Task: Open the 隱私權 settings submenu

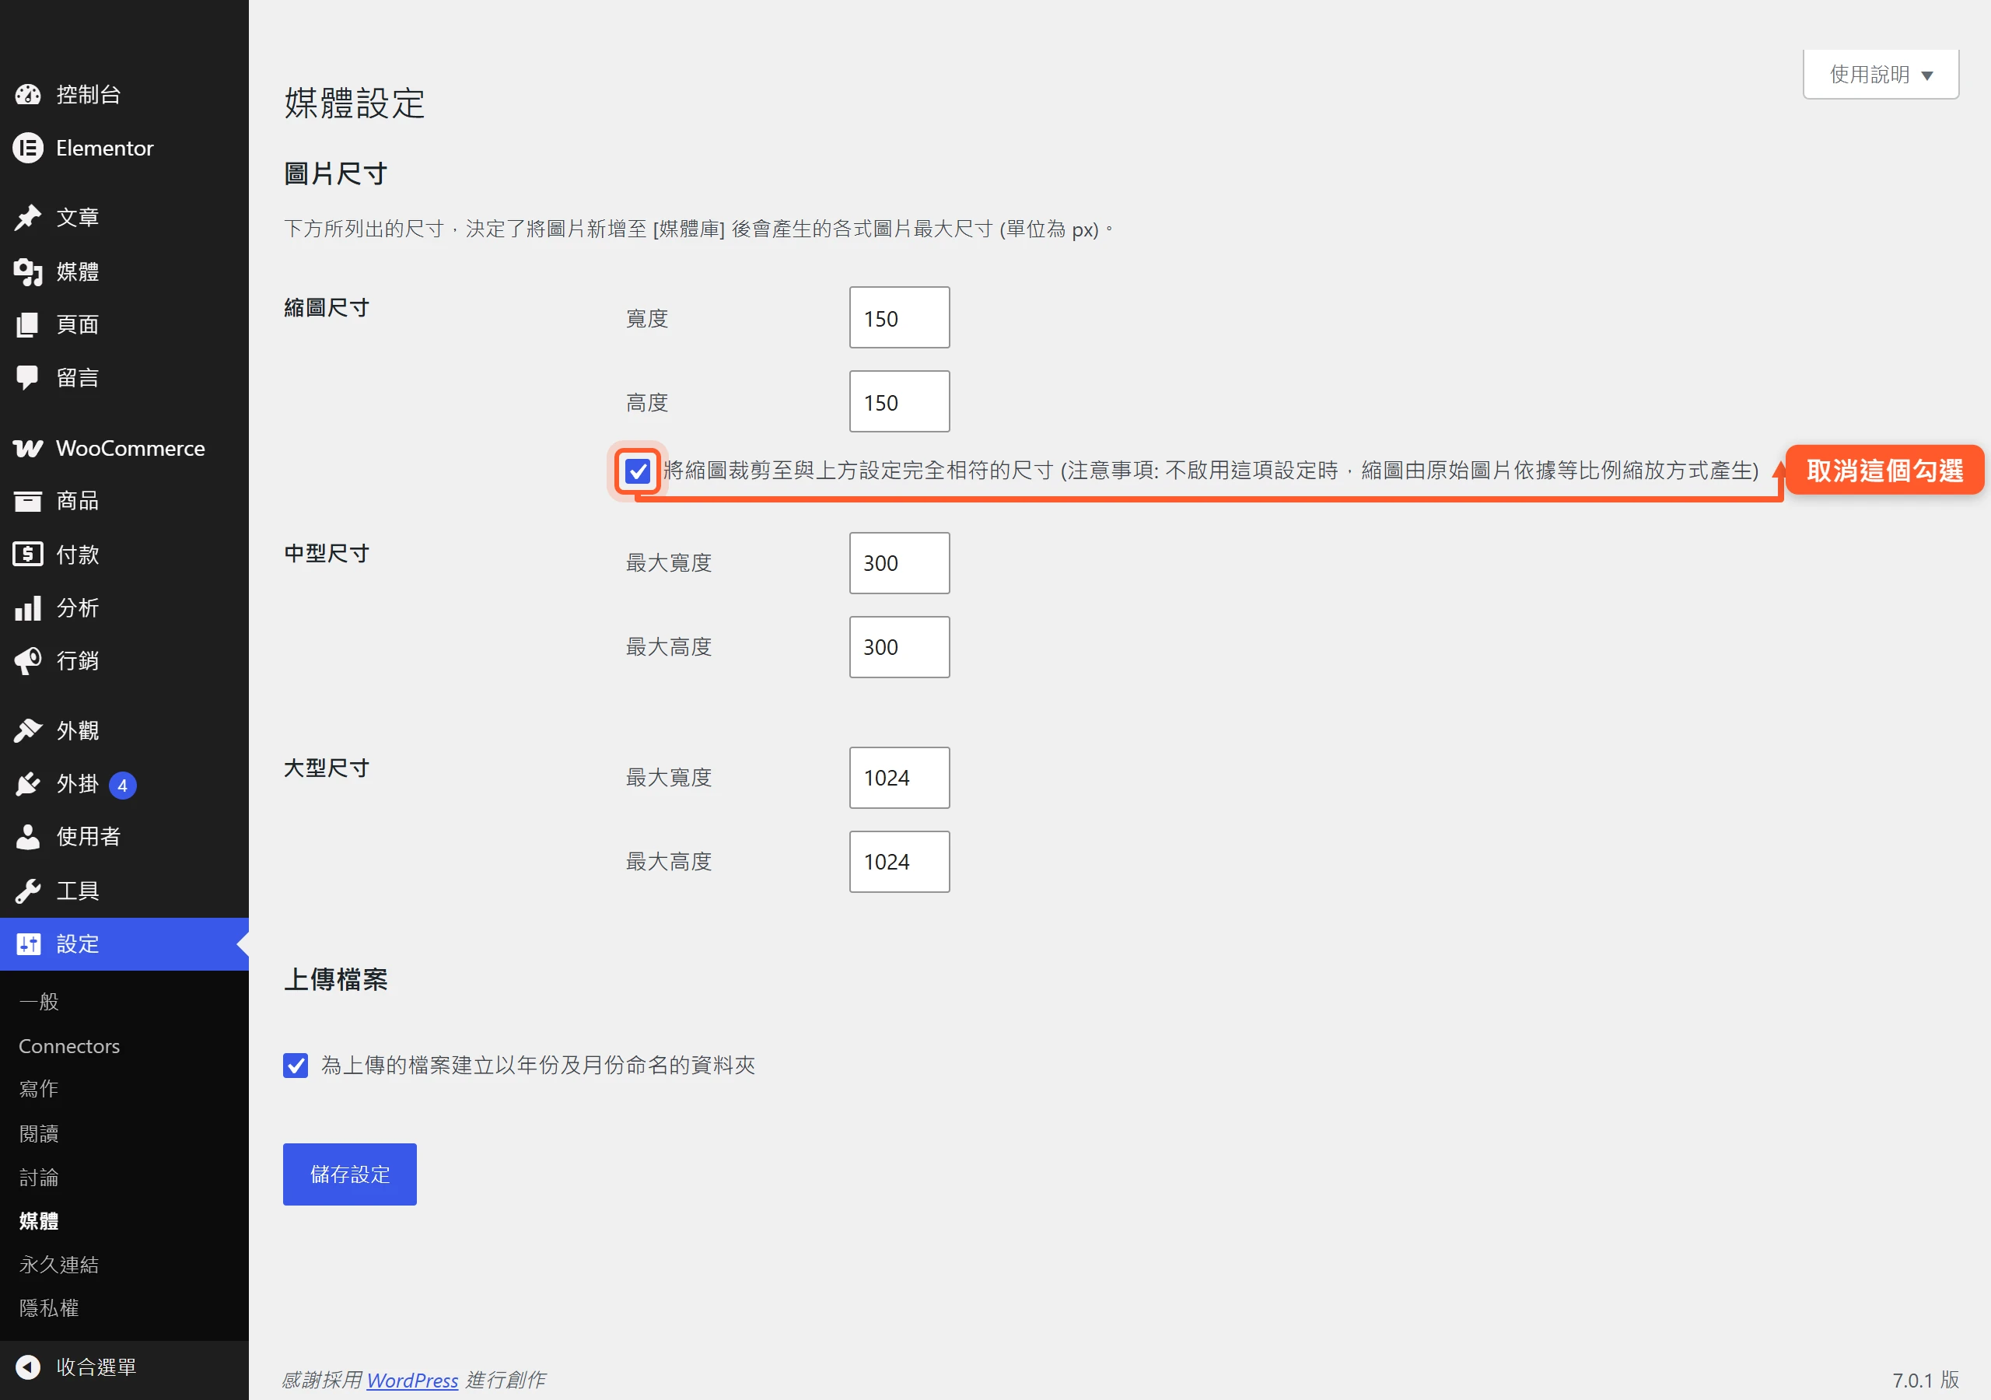Action: [50, 1308]
